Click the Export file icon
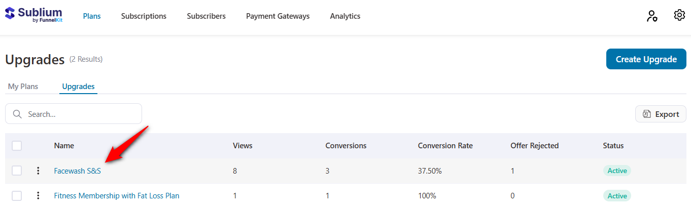 [x=646, y=114]
